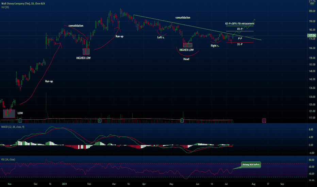The height and width of the screenshot is (187, 317).
Task: Select the R2-P+50% Fib retracement label
Action: 239,24
